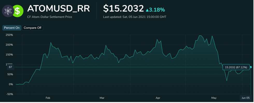Click the Jun 05 date axis label
Screen dimensions: 254x103
click(x=246, y=98)
